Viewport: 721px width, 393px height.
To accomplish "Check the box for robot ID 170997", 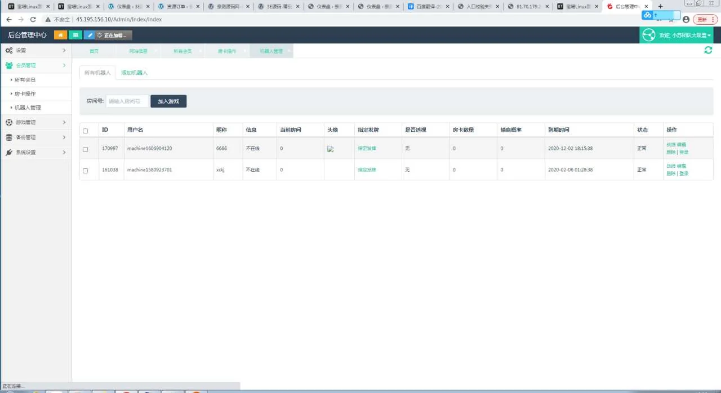I will pos(86,149).
